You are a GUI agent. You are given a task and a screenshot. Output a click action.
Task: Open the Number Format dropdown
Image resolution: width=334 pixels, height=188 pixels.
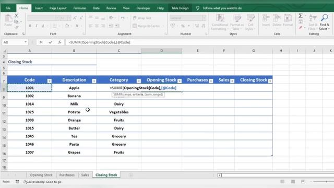[204, 18]
